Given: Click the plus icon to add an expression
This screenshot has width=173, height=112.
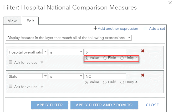Looking at the screenshot, I should coord(95,28).
